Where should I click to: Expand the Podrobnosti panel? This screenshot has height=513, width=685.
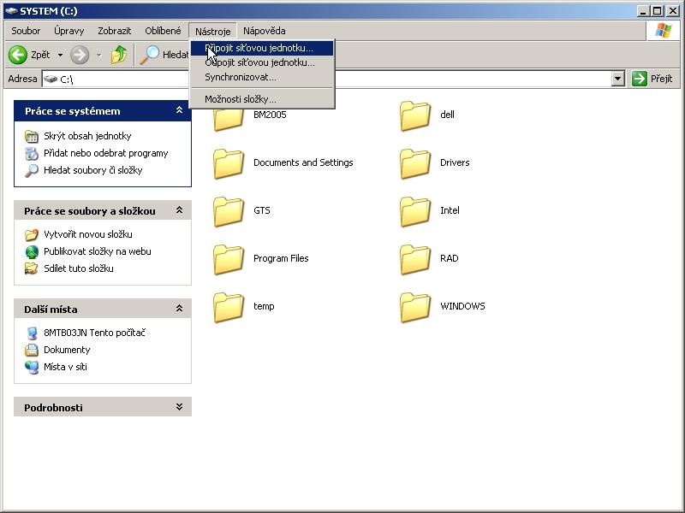[x=179, y=407]
